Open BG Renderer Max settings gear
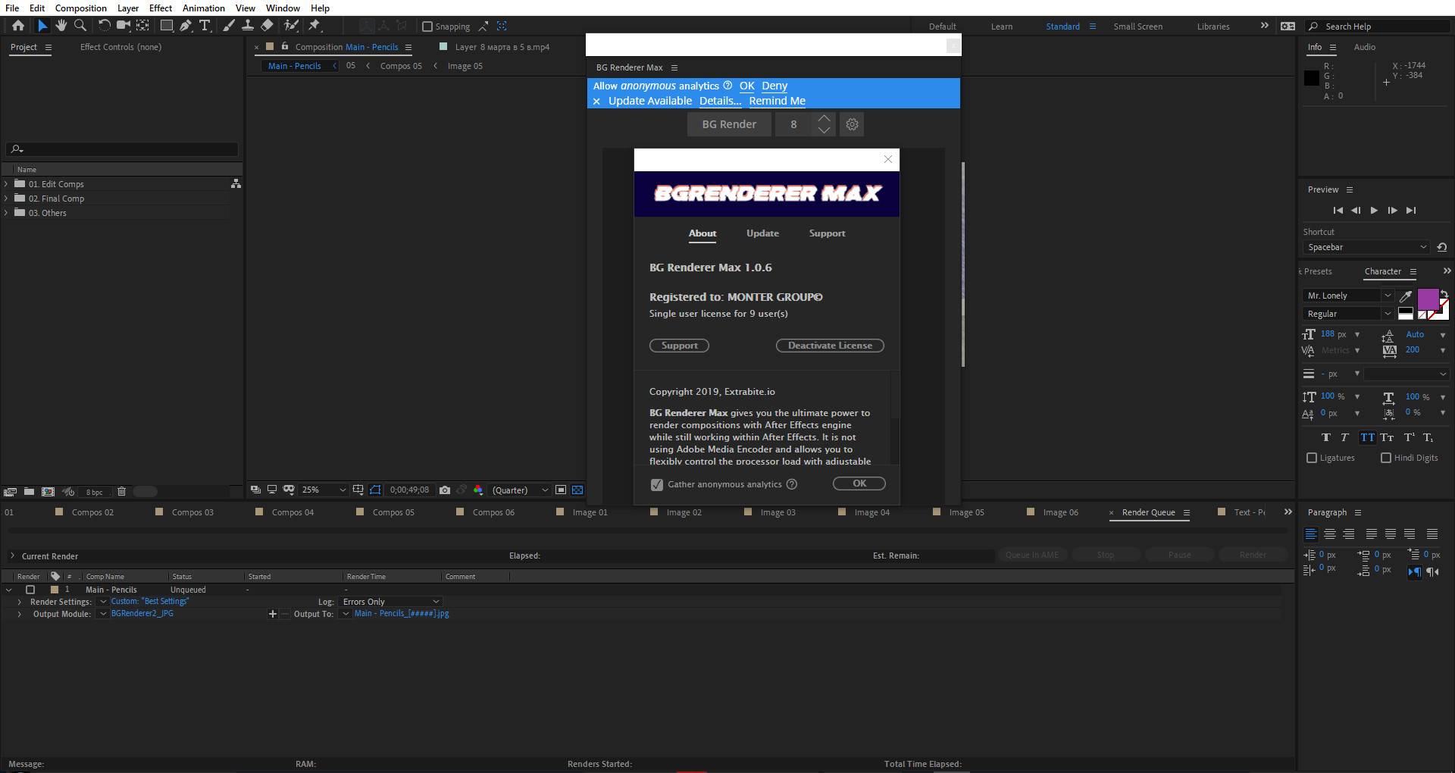Screen dimensions: 1455x773 click(852, 124)
